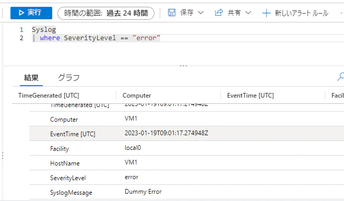Screen dimensions: 344x201
Task: Open the 時間の範囲 time range picker
Action: click(x=106, y=14)
